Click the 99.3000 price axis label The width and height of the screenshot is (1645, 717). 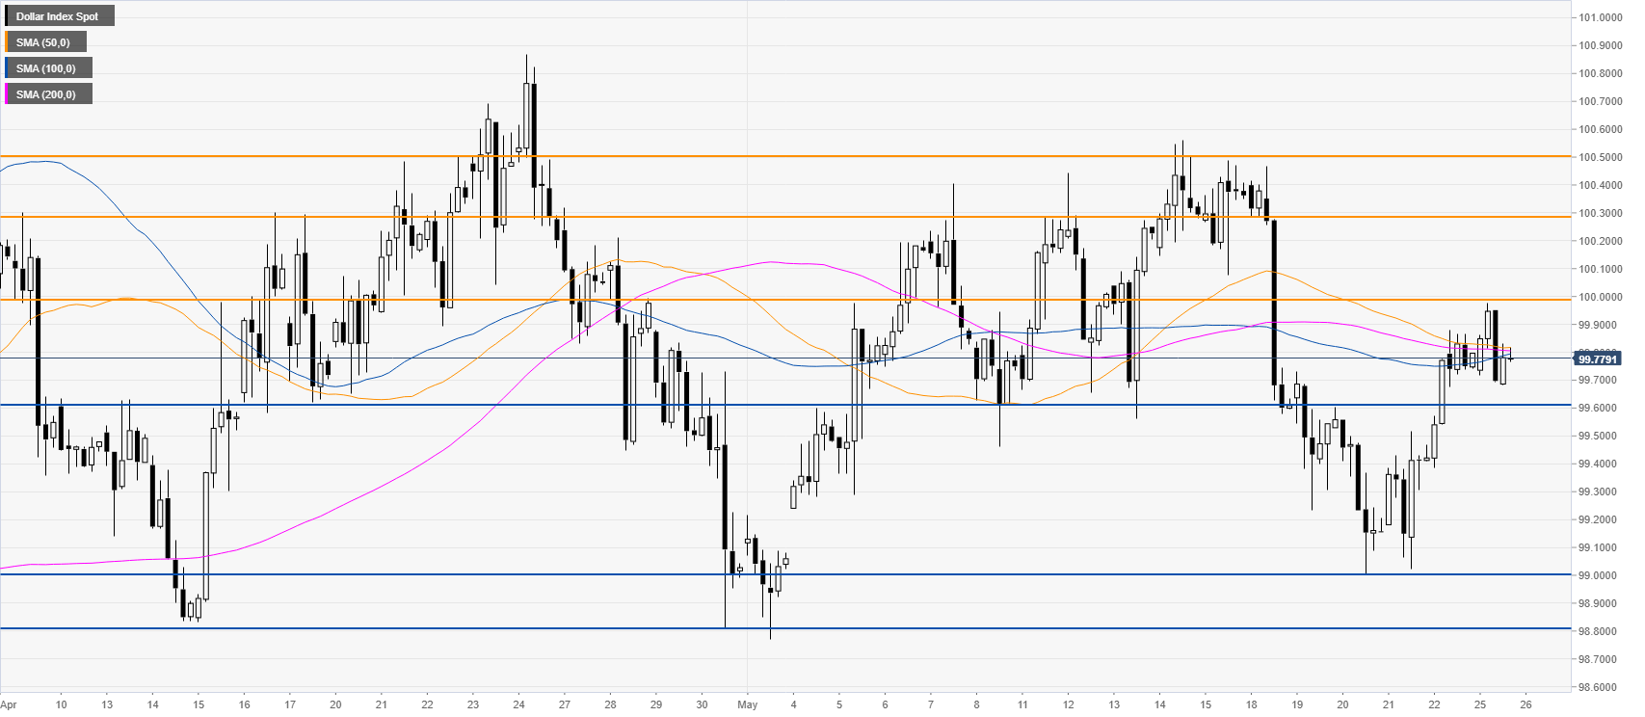tap(1599, 491)
